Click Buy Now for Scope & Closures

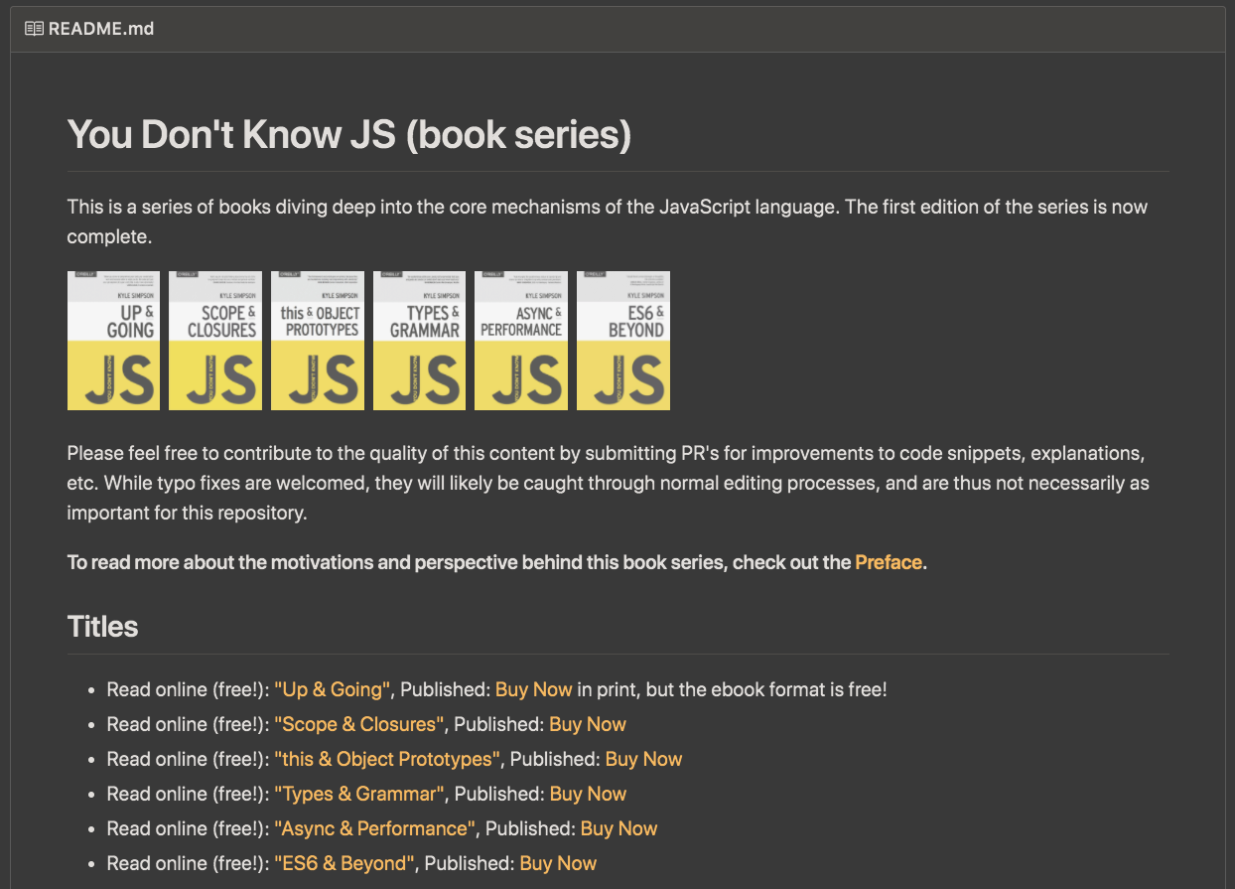coord(588,724)
